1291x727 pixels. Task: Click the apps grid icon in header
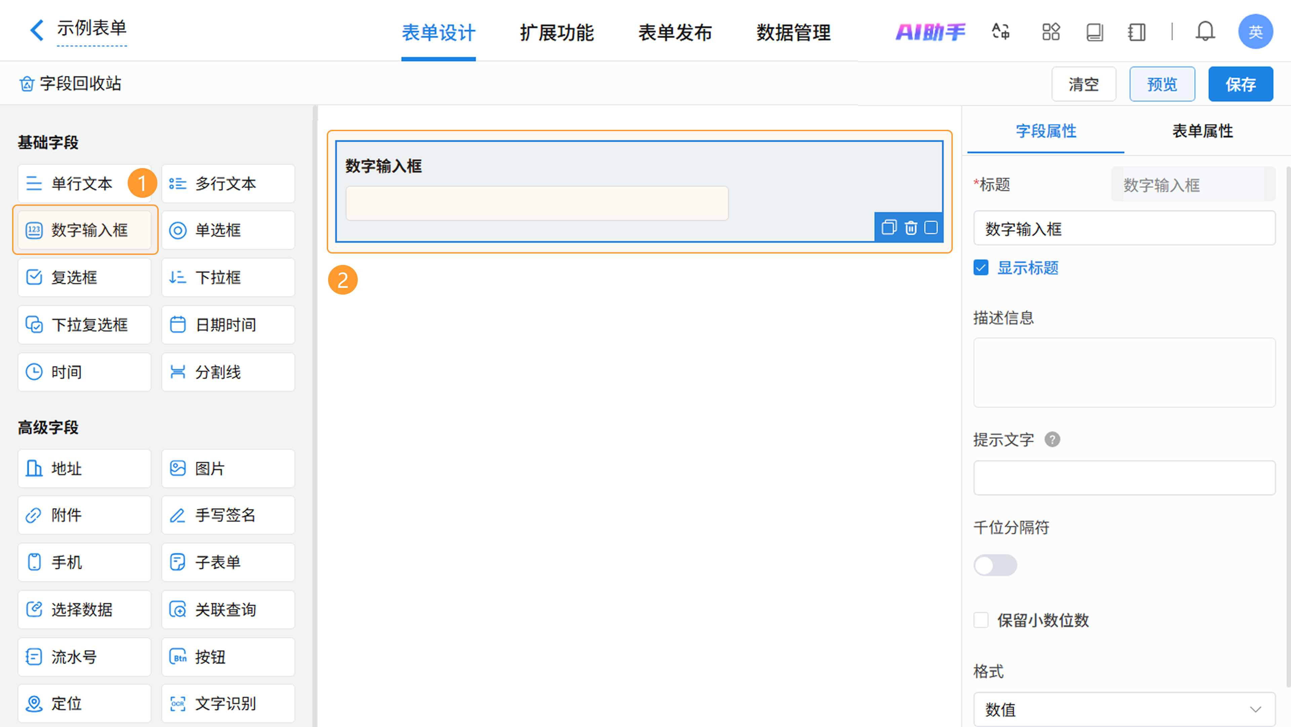(x=1050, y=32)
